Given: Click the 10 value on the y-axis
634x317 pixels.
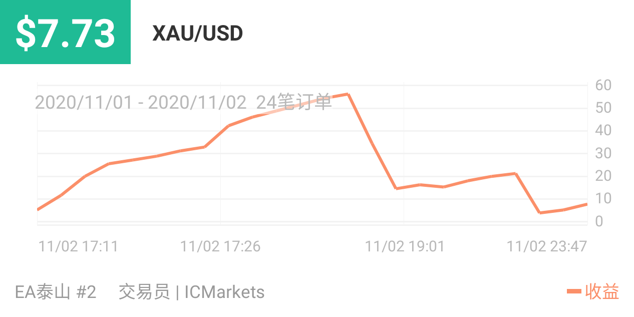Looking at the screenshot, I should 603,199.
